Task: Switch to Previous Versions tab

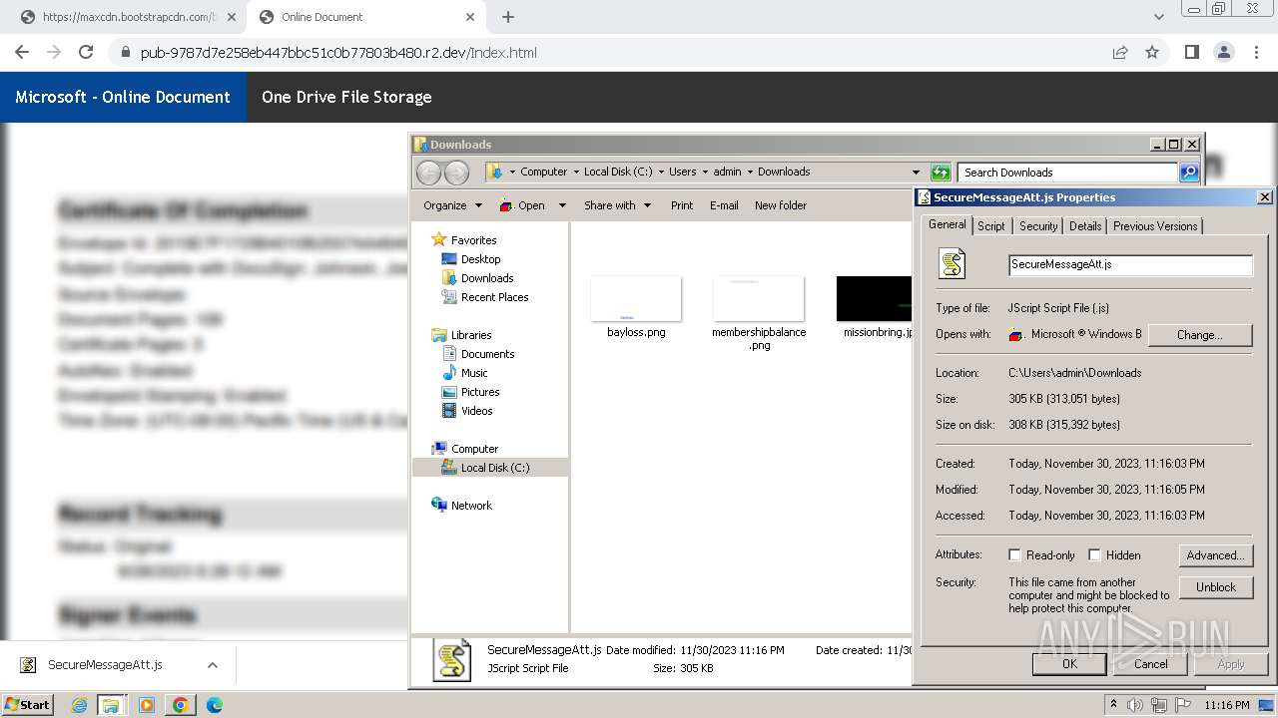Action: pyautogui.click(x=1154, y=226)
